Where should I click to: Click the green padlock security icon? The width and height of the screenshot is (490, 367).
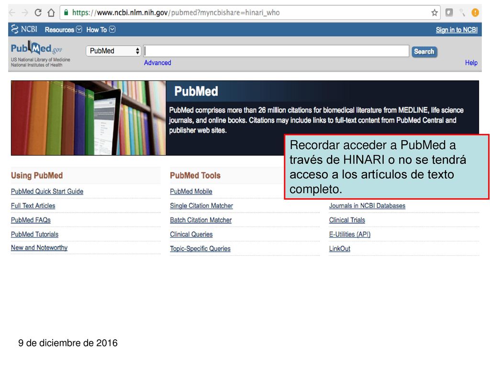pos(66,12)
